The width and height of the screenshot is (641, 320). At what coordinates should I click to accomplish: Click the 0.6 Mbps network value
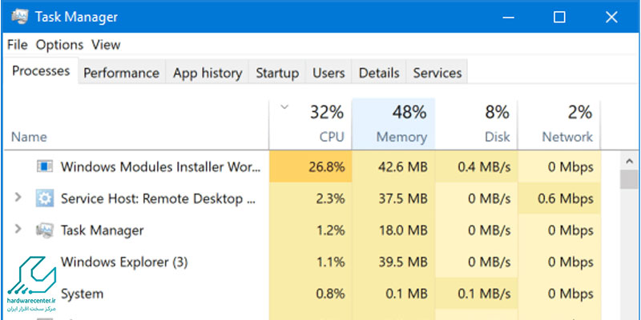(x=566, y=198)
